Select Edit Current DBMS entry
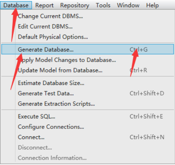This screenshot has height=165, width=175. [88, 26]
